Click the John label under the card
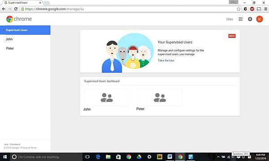The width and height of the screenshot is (269, 161). point(87,109)
